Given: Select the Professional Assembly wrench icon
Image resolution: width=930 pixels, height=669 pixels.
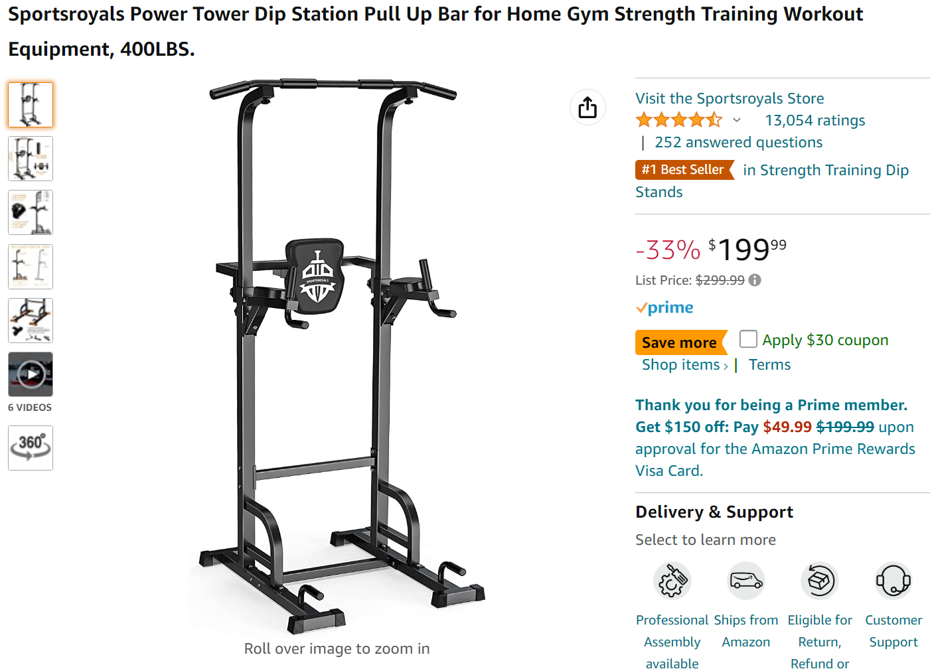Looking at the screenshot, I should point(672,581).
